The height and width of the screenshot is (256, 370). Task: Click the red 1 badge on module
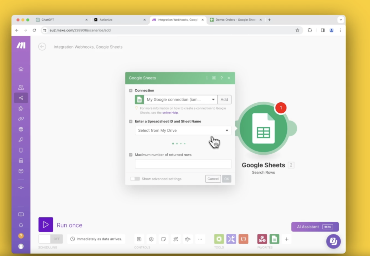pyautogui.click(x=281, y=108)
